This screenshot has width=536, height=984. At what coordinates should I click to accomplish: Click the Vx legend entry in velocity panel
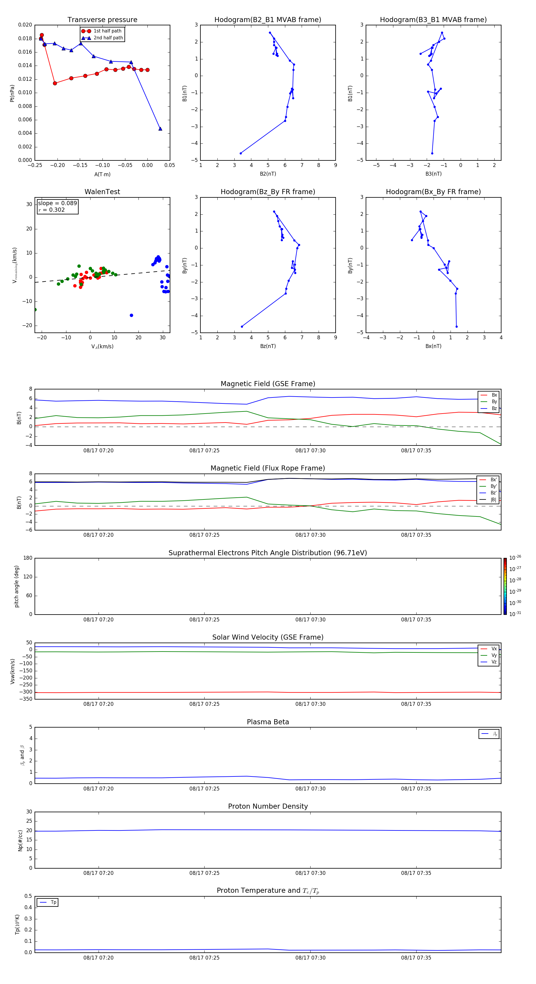(x=489, y=649)
